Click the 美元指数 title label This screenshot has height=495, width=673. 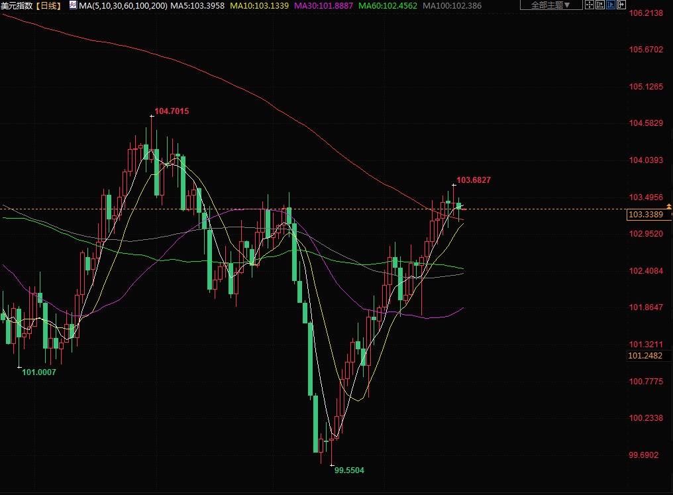[x=17, y=5]
